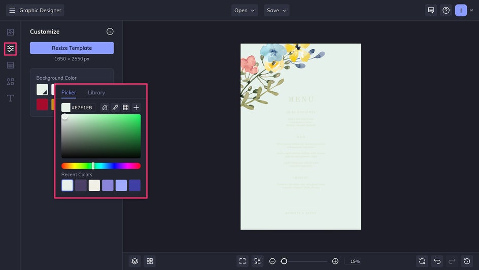Click the Recent Colors label
This screenshot has height=270, width=479.
pos(77,175)
